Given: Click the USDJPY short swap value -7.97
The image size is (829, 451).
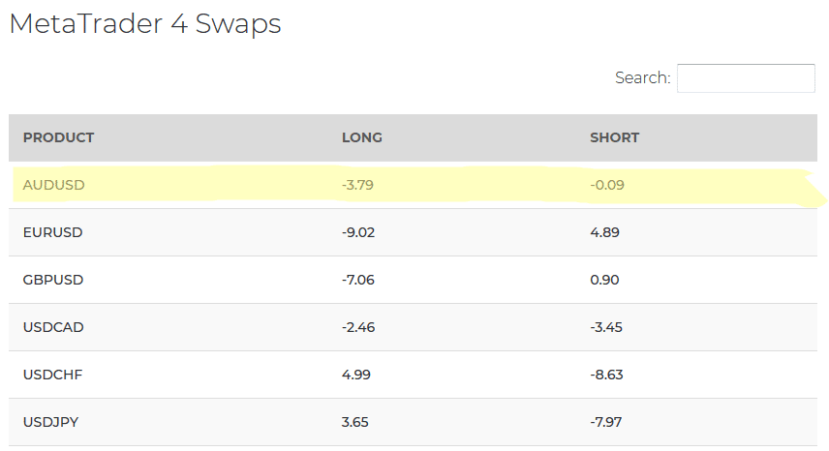Looking at the screenshot, I should (606, 423).
